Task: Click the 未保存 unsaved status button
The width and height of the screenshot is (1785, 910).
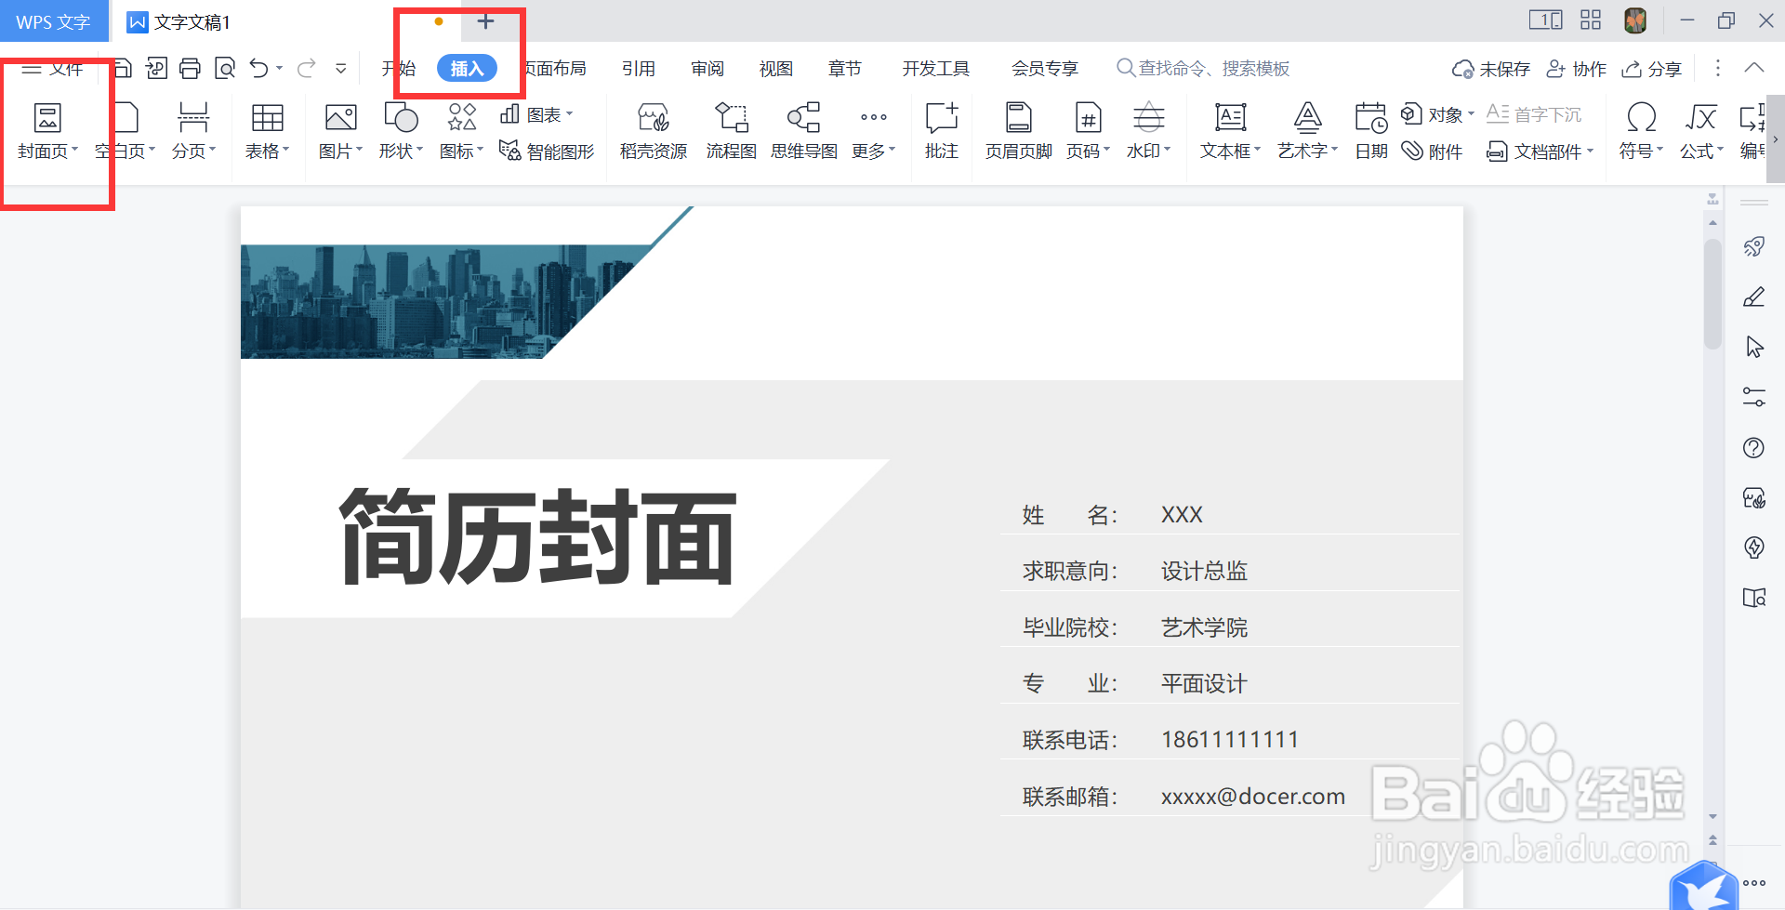Action: click(1491, 69)
